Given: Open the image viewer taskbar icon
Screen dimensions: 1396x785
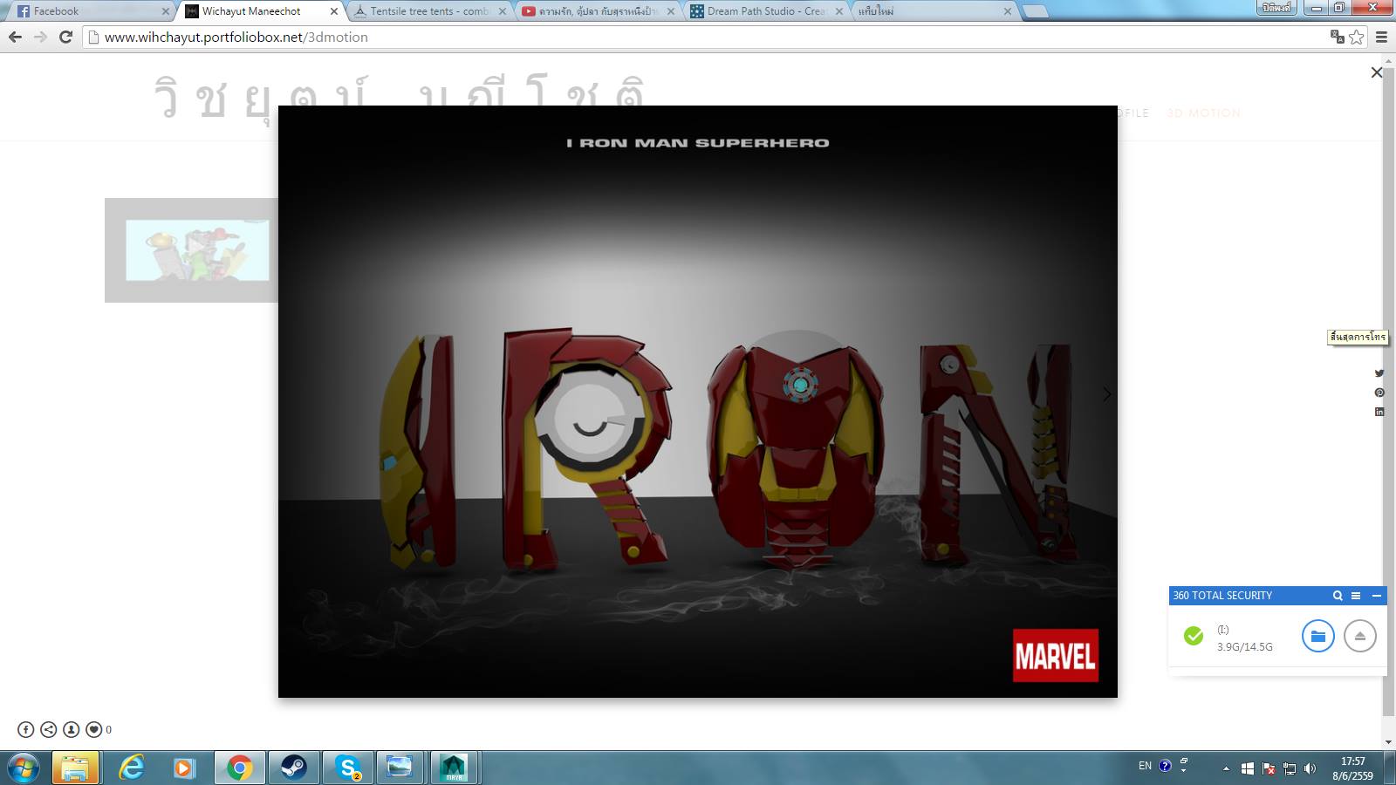Looking at the screenshot, I should [400, 768].
